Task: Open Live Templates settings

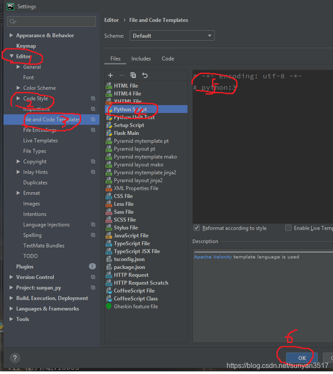Action: click(x=40, y=141)
